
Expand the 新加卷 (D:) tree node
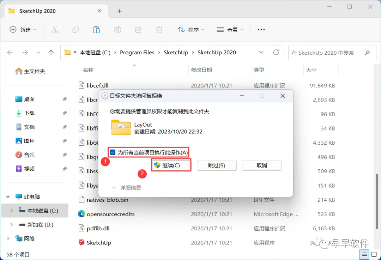tap(11, 224)
